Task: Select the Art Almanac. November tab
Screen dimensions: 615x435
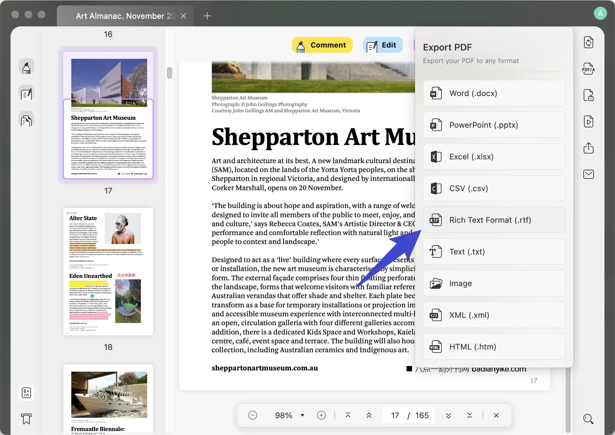Action: [125, 16]
